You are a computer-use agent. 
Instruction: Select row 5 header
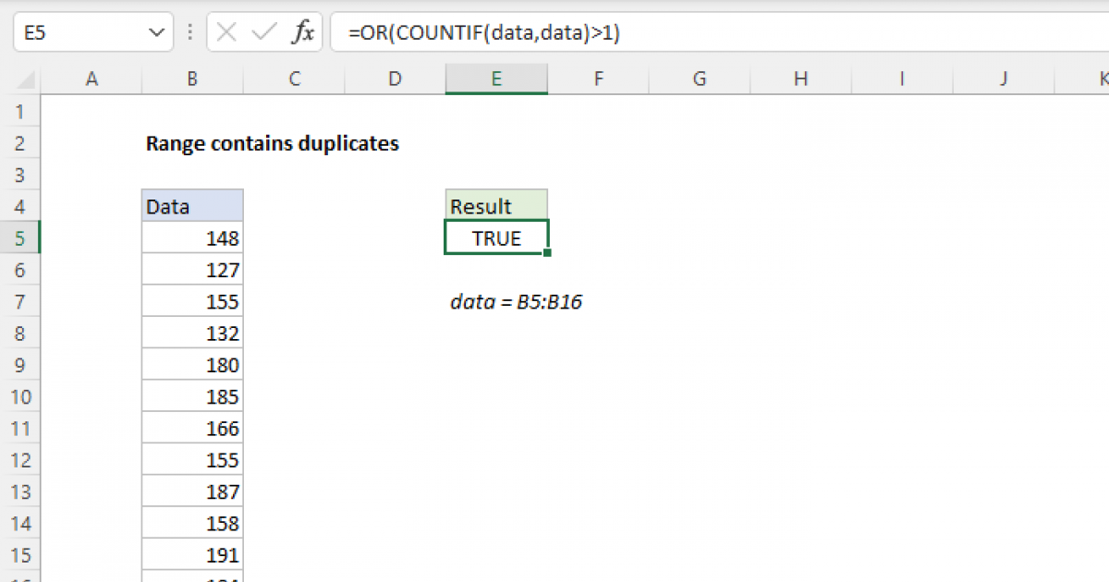pyautogui.click(x=20, y=237)
